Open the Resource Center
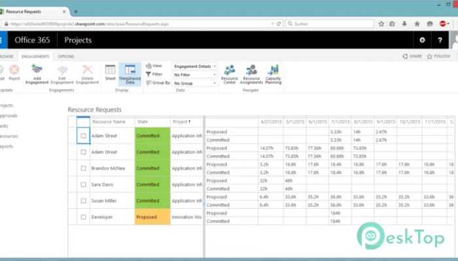This screenshot has width=458, height=261. (x=229, y=74)
